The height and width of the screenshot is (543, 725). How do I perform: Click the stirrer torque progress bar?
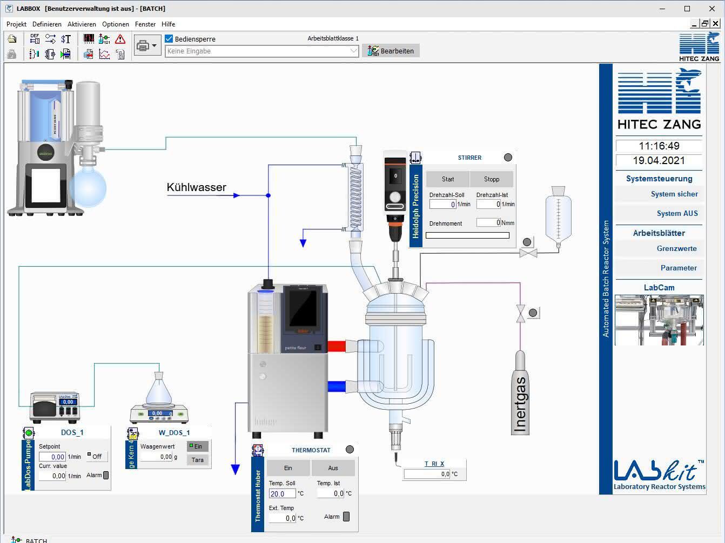468,235
